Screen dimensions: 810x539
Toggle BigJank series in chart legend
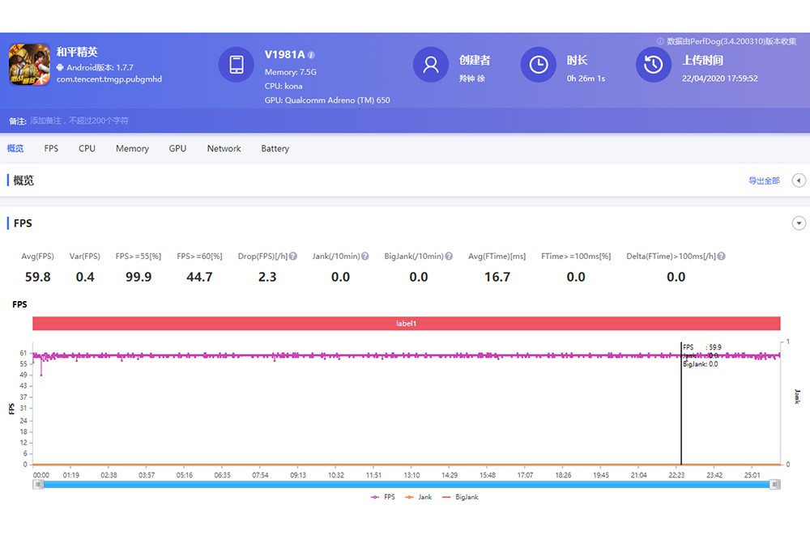click(460, 497)
